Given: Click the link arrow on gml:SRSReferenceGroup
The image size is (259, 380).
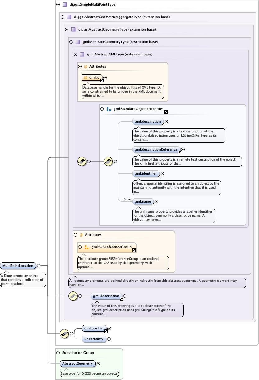Looking at the screenshot, I should click(134, 250).
